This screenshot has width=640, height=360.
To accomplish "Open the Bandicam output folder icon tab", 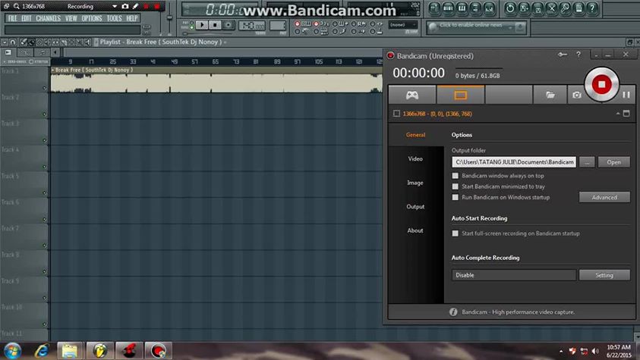I will (550, 95).
